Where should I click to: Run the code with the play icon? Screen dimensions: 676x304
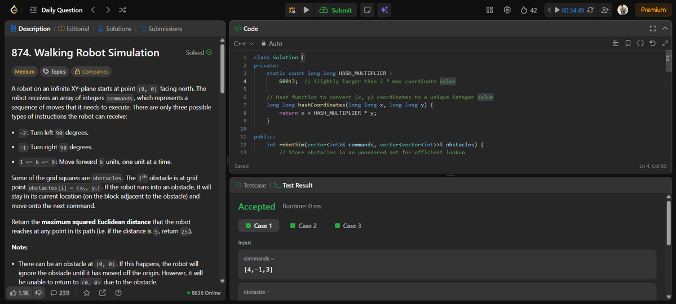[x=307, y=10]
